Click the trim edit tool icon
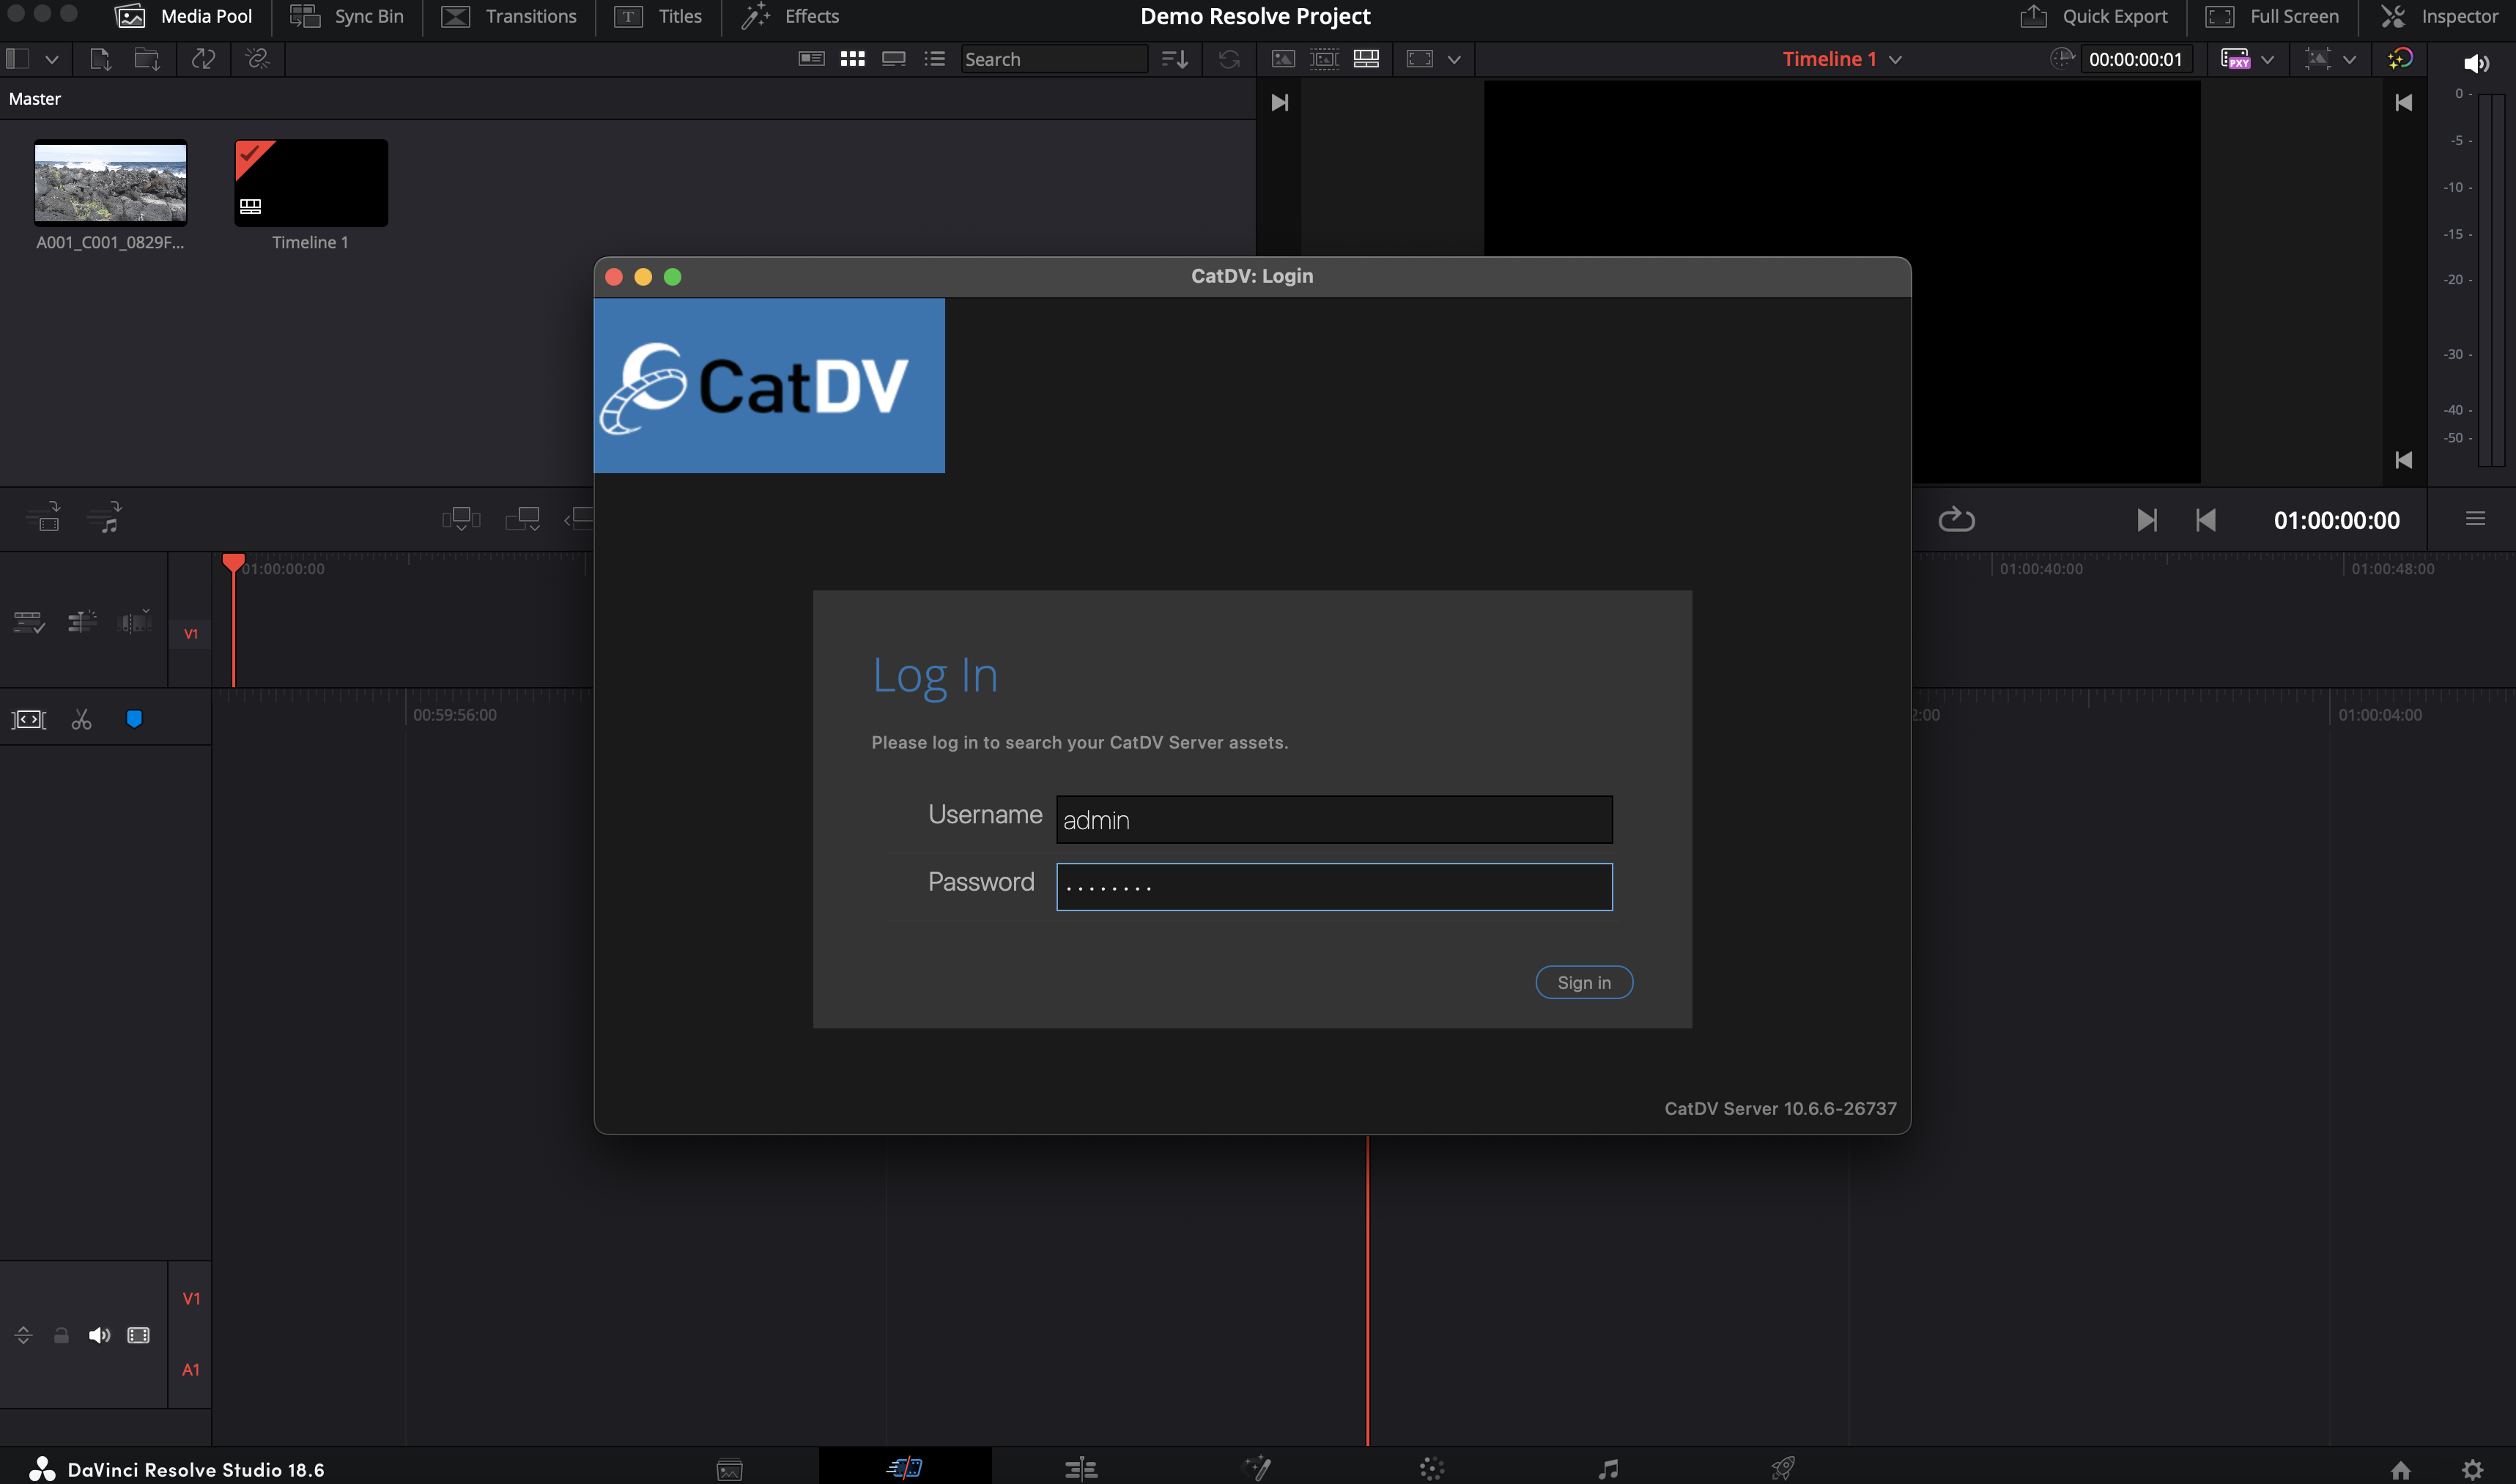 pyautogui.click(x=29, y=719)
